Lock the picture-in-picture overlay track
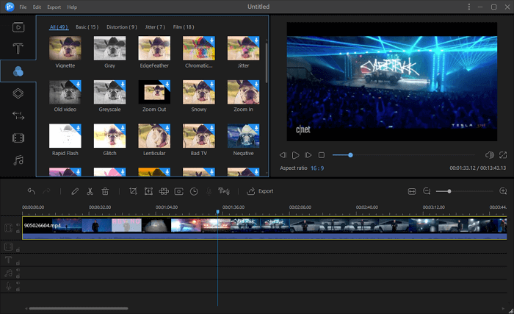This screenshot has height=314, width=514. [18, 250]
